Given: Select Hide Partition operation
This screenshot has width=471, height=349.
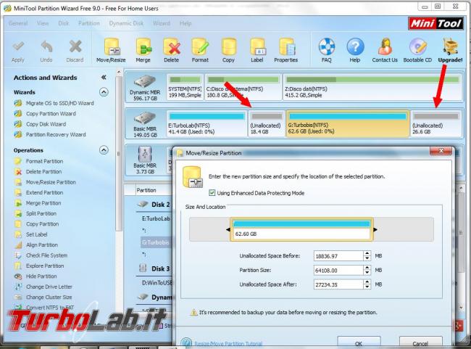Looking at the screenshot, I should 41,276.
